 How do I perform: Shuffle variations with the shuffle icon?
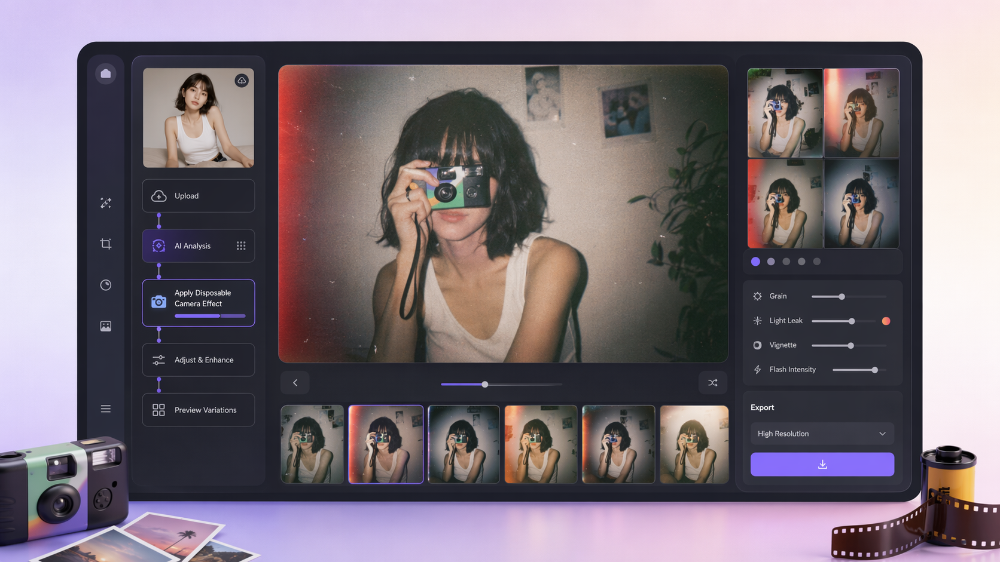pos(713,383)
